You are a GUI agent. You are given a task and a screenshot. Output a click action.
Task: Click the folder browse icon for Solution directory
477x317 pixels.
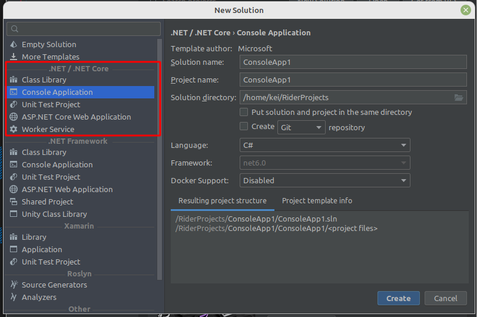[459, 98]
